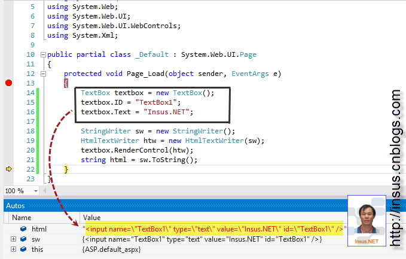Image resolution: width=406 pixels, height=259 pixels.
Task: Click using System.Web.UI.WebControls line
Action: click(x=114, y=26)
